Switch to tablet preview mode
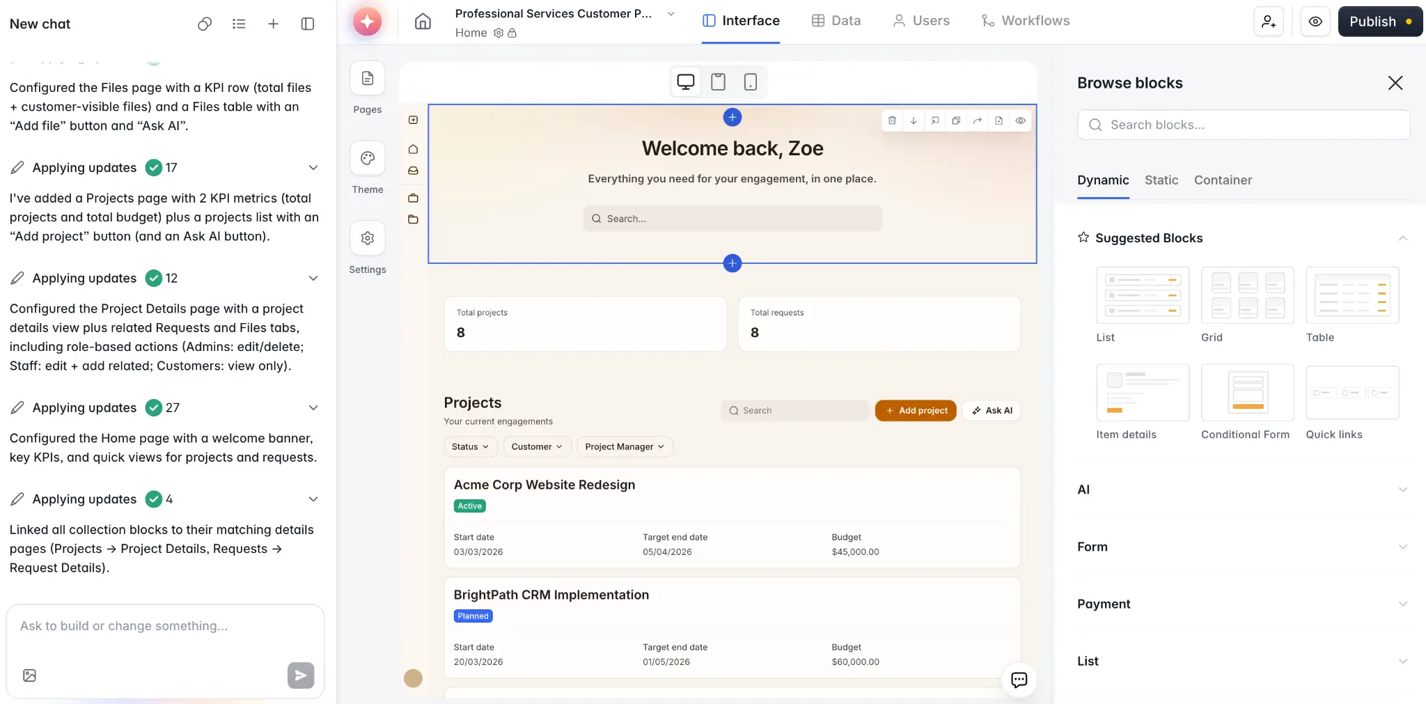Image resolution: width=1426 pixels, height=704 pixels. point(718,81)
